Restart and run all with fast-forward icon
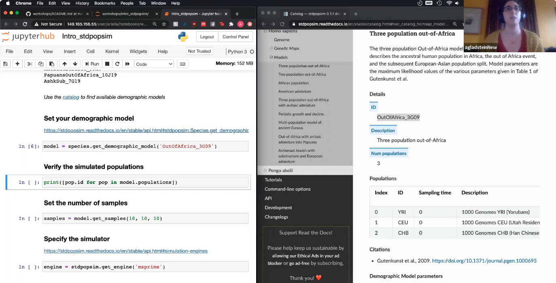Screen dimensions: 556x283 (x=127, y=64)
